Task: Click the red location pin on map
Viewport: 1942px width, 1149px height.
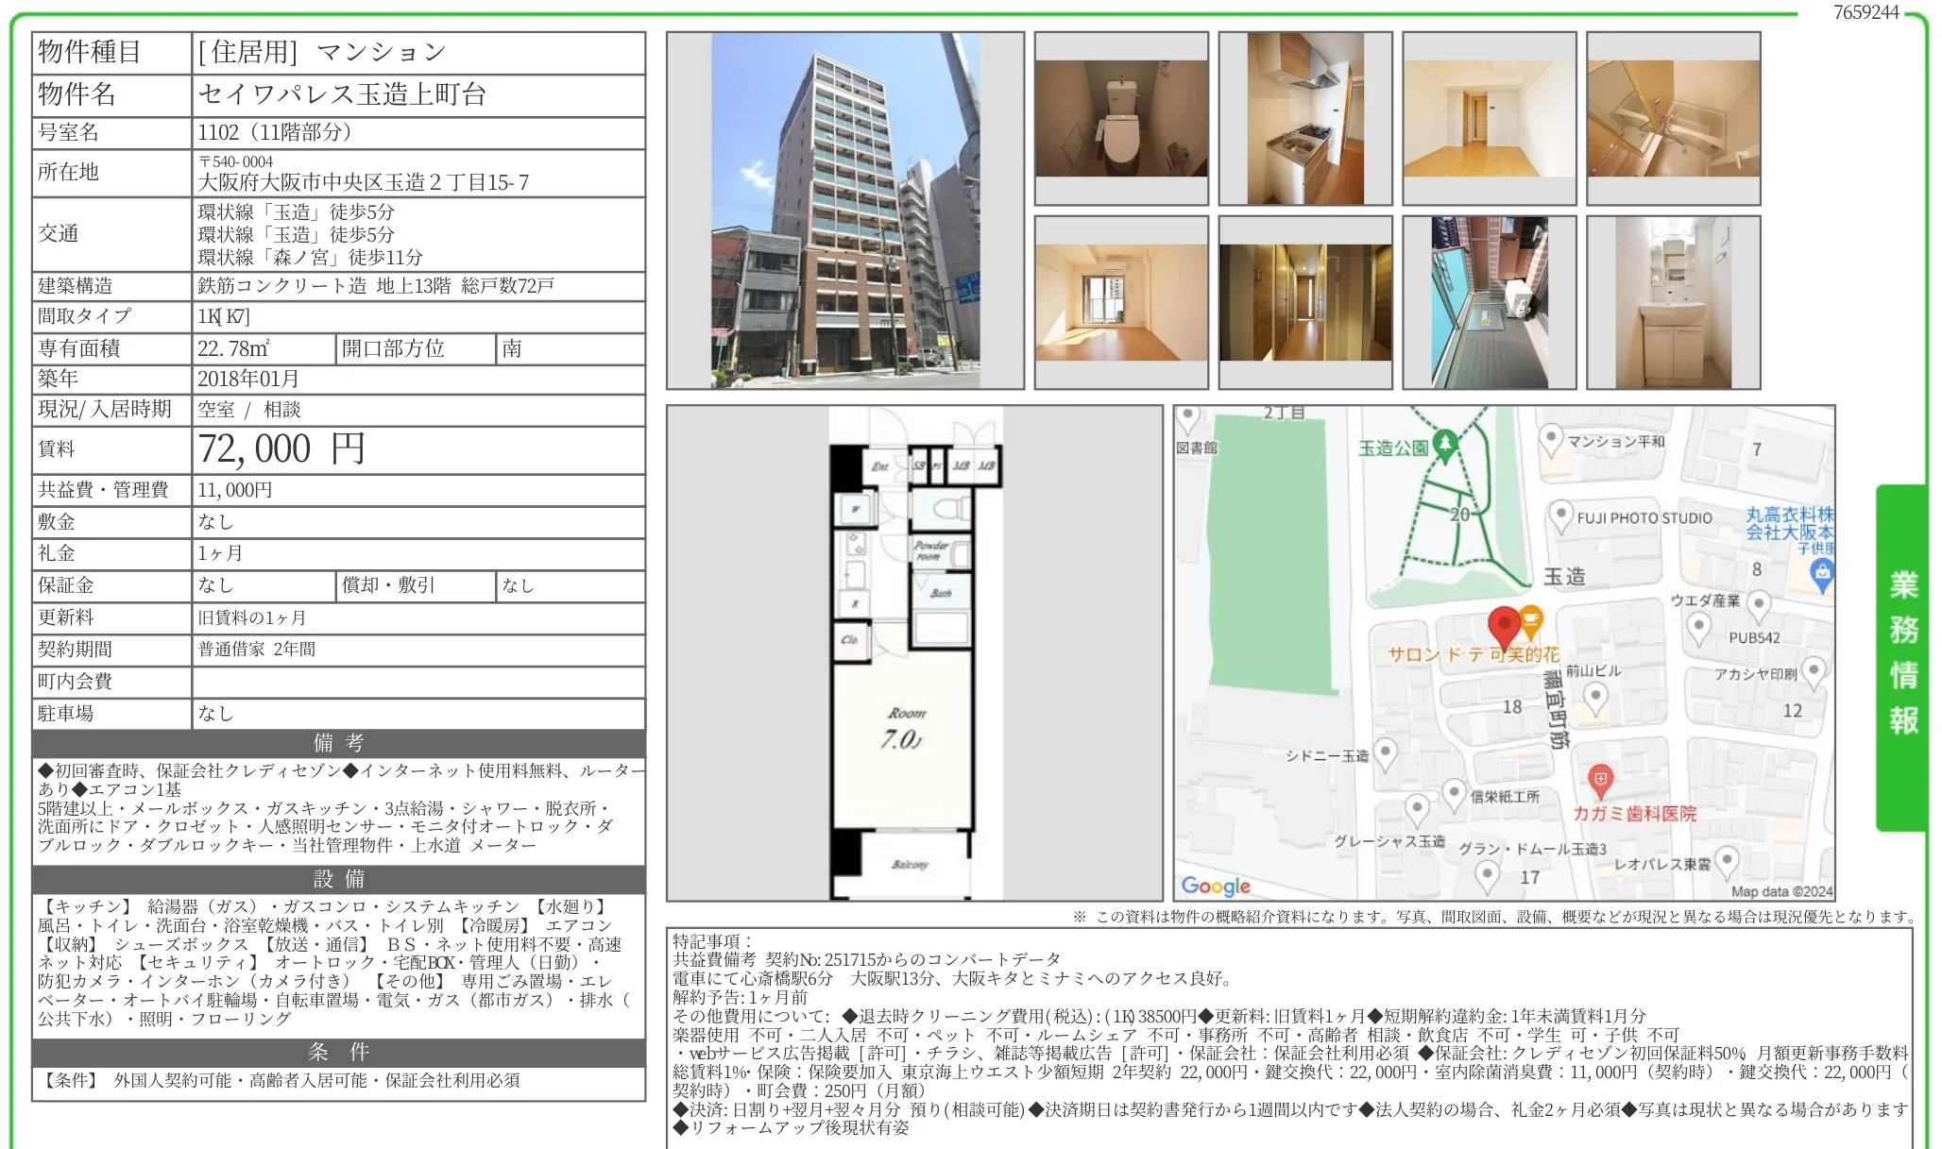Action: tap(1503, 625)
